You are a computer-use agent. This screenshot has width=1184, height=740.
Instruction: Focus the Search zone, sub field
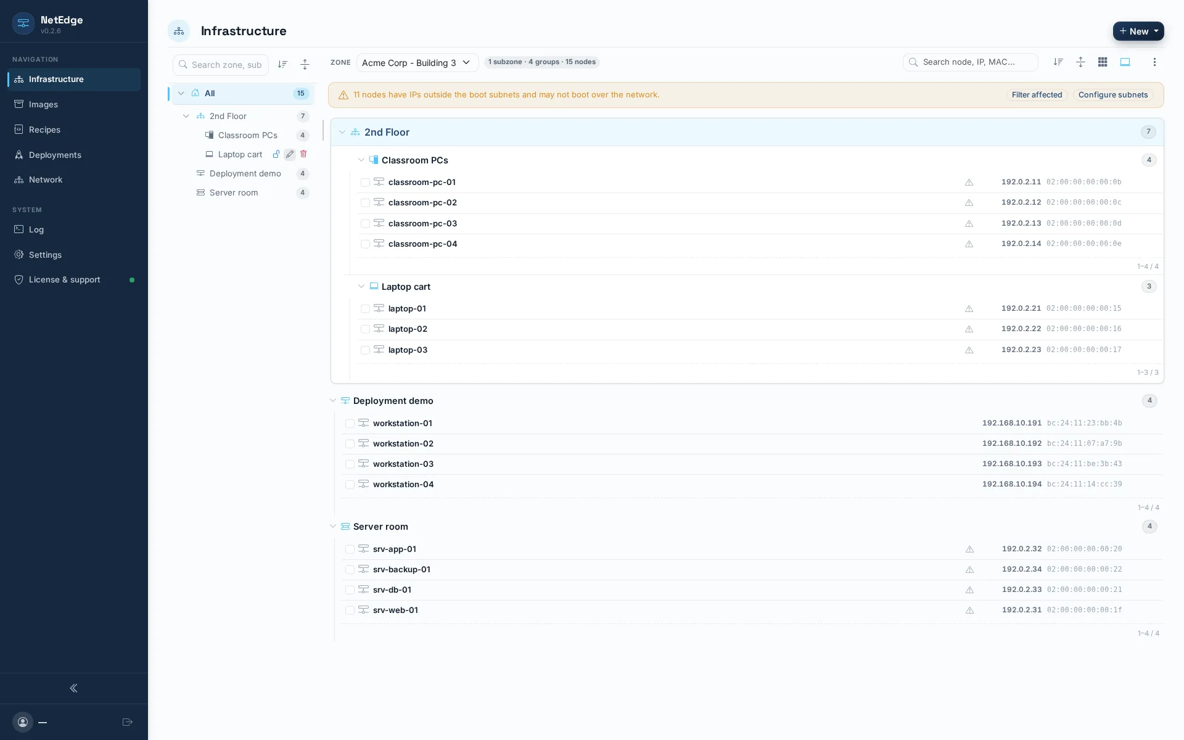(221, 64)
